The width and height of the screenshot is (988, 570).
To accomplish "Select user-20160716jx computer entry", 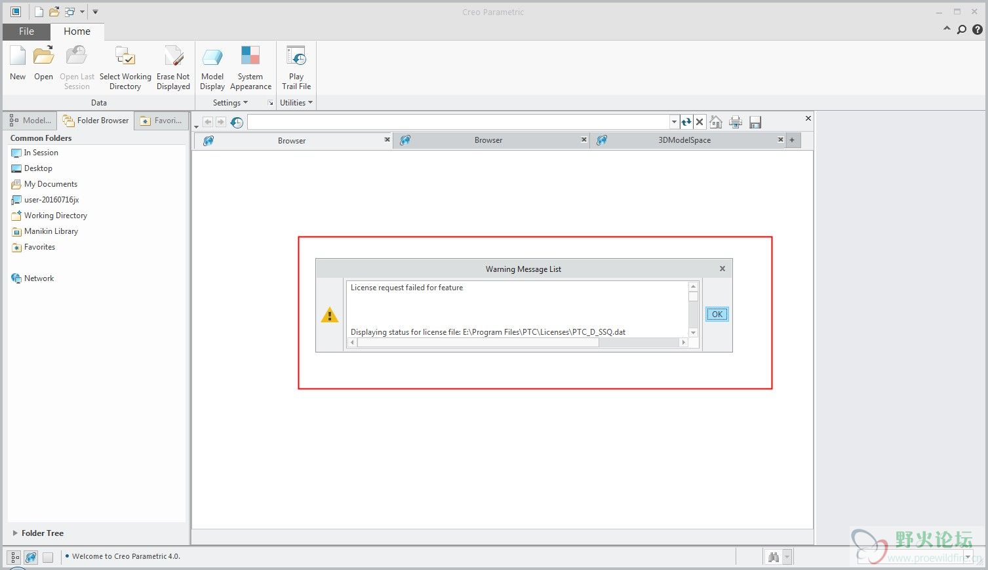I will coord(45,200).
